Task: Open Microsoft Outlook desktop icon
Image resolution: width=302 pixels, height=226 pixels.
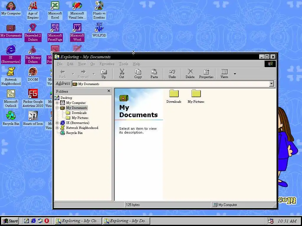Action: (x=11, y=99)
